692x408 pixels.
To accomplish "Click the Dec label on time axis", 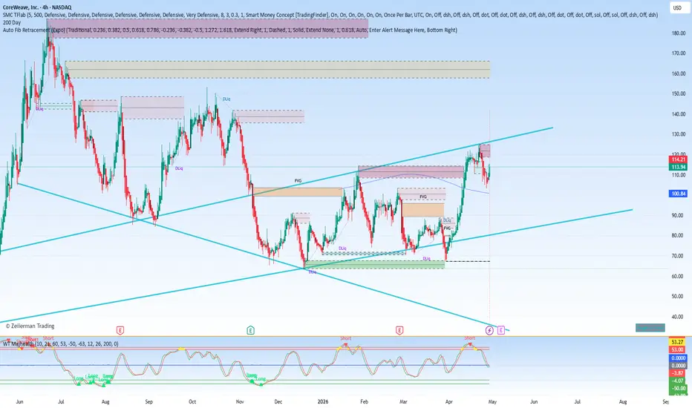I will click(278, 402).
